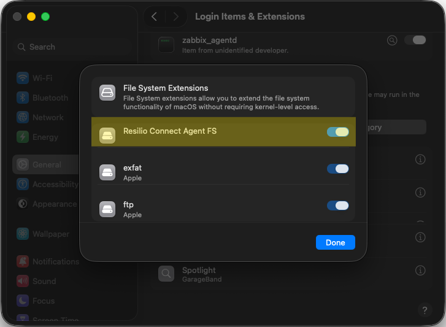Image resolution: width=446 pixels, height=327 pixels.
Task: Click the Spotlight extension magnifier icon
Action: (166, 274)
